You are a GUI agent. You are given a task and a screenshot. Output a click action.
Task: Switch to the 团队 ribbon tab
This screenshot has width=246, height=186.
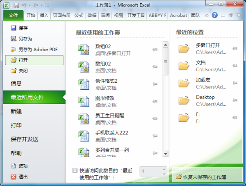pos(196,16)
